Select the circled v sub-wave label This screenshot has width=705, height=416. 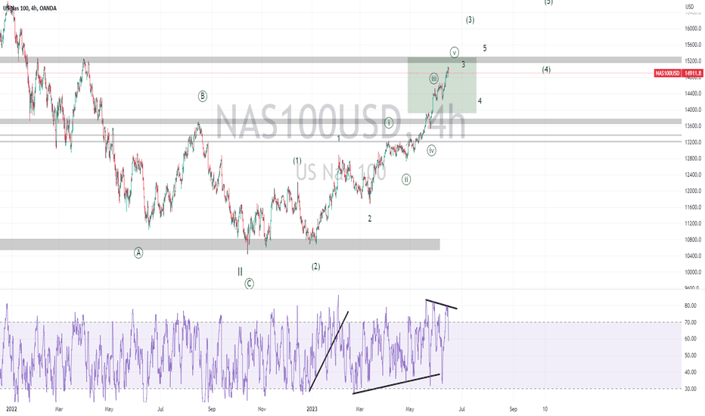coord(455,53)
